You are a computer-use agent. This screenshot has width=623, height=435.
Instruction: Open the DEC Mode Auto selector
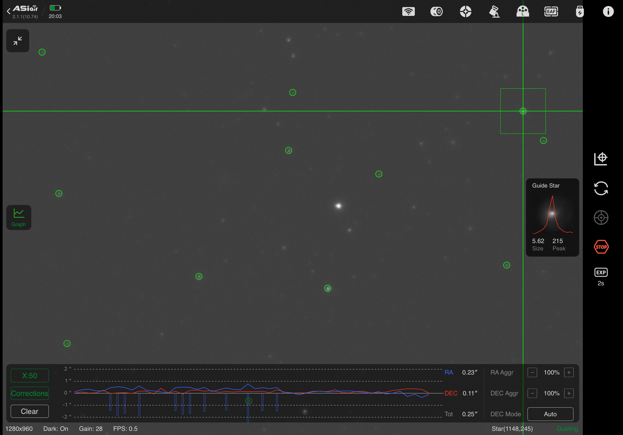550,414
